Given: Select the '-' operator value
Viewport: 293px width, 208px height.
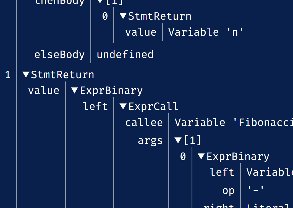Looking at the screenshot, I should [x=255, y=190].
